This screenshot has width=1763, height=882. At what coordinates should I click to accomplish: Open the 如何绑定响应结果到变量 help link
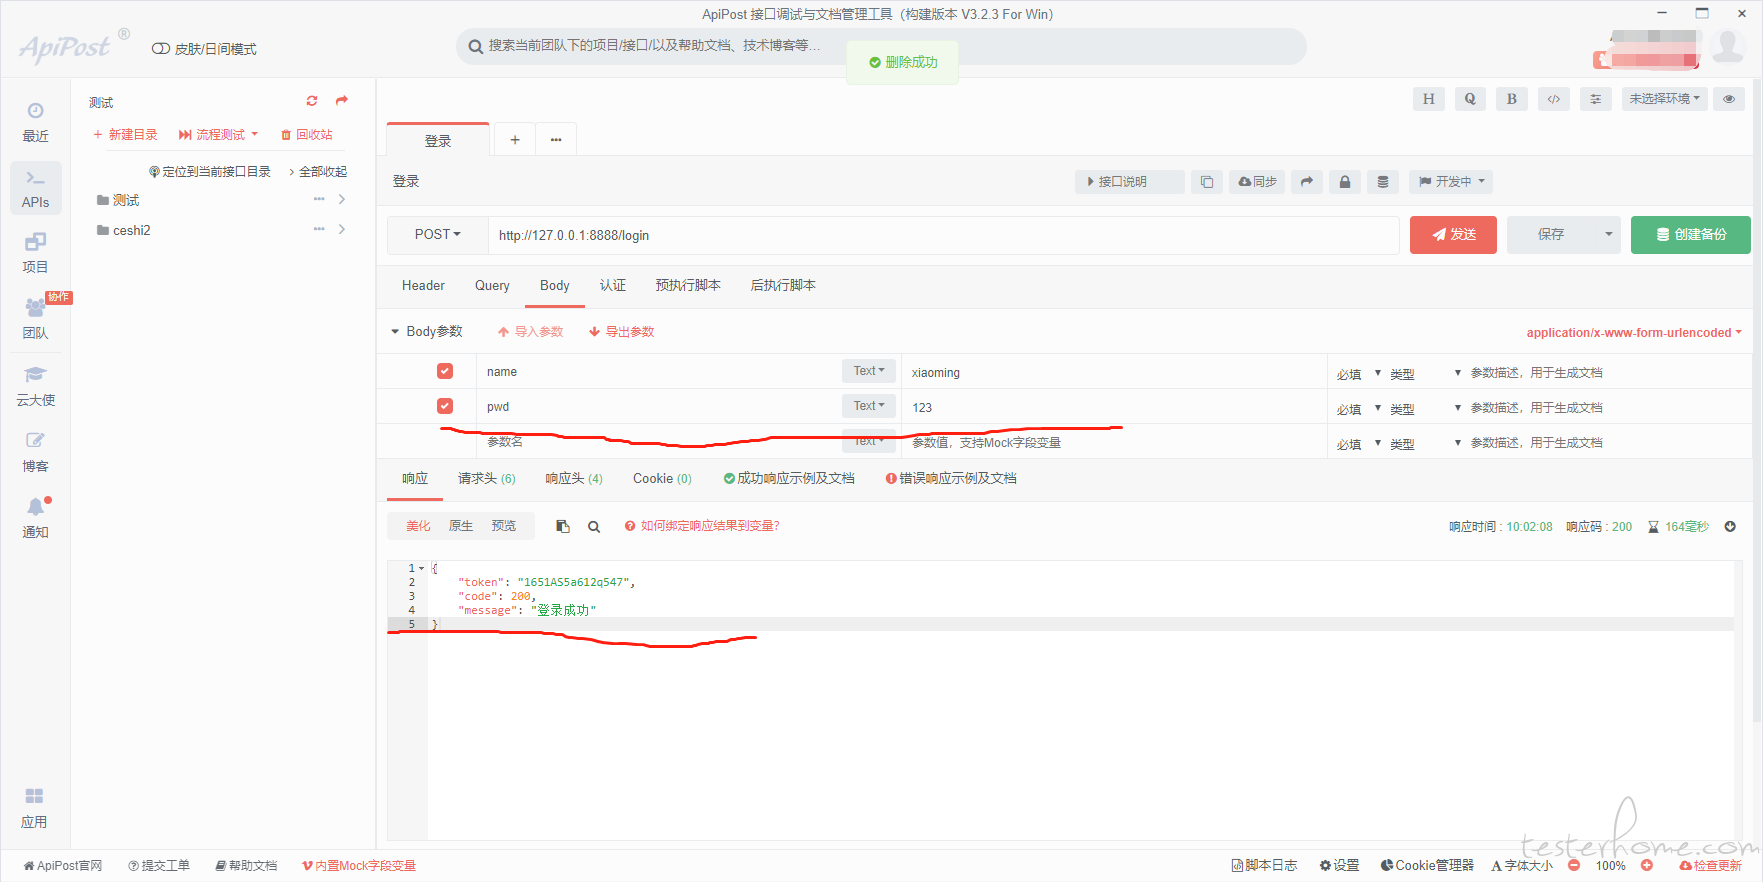(x=702, y=527)
